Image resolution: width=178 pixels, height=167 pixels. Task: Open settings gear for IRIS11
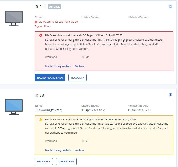point(170,7)
